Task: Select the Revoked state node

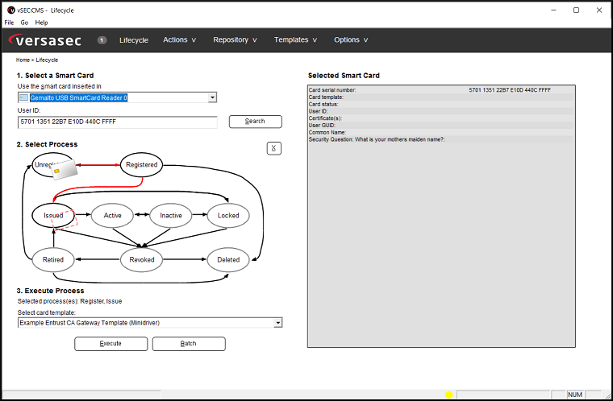Action: 141,259
